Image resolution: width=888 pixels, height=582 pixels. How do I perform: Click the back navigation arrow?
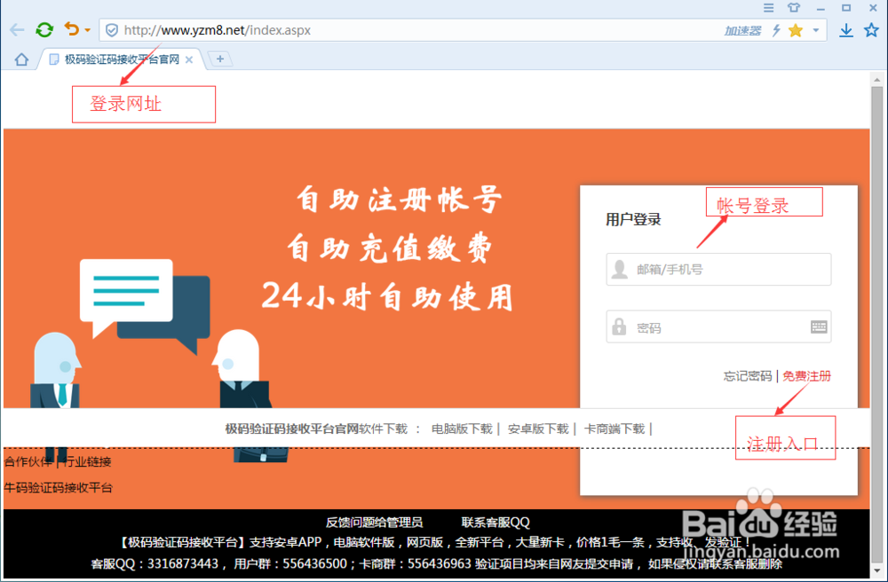(x=16, y=29)
